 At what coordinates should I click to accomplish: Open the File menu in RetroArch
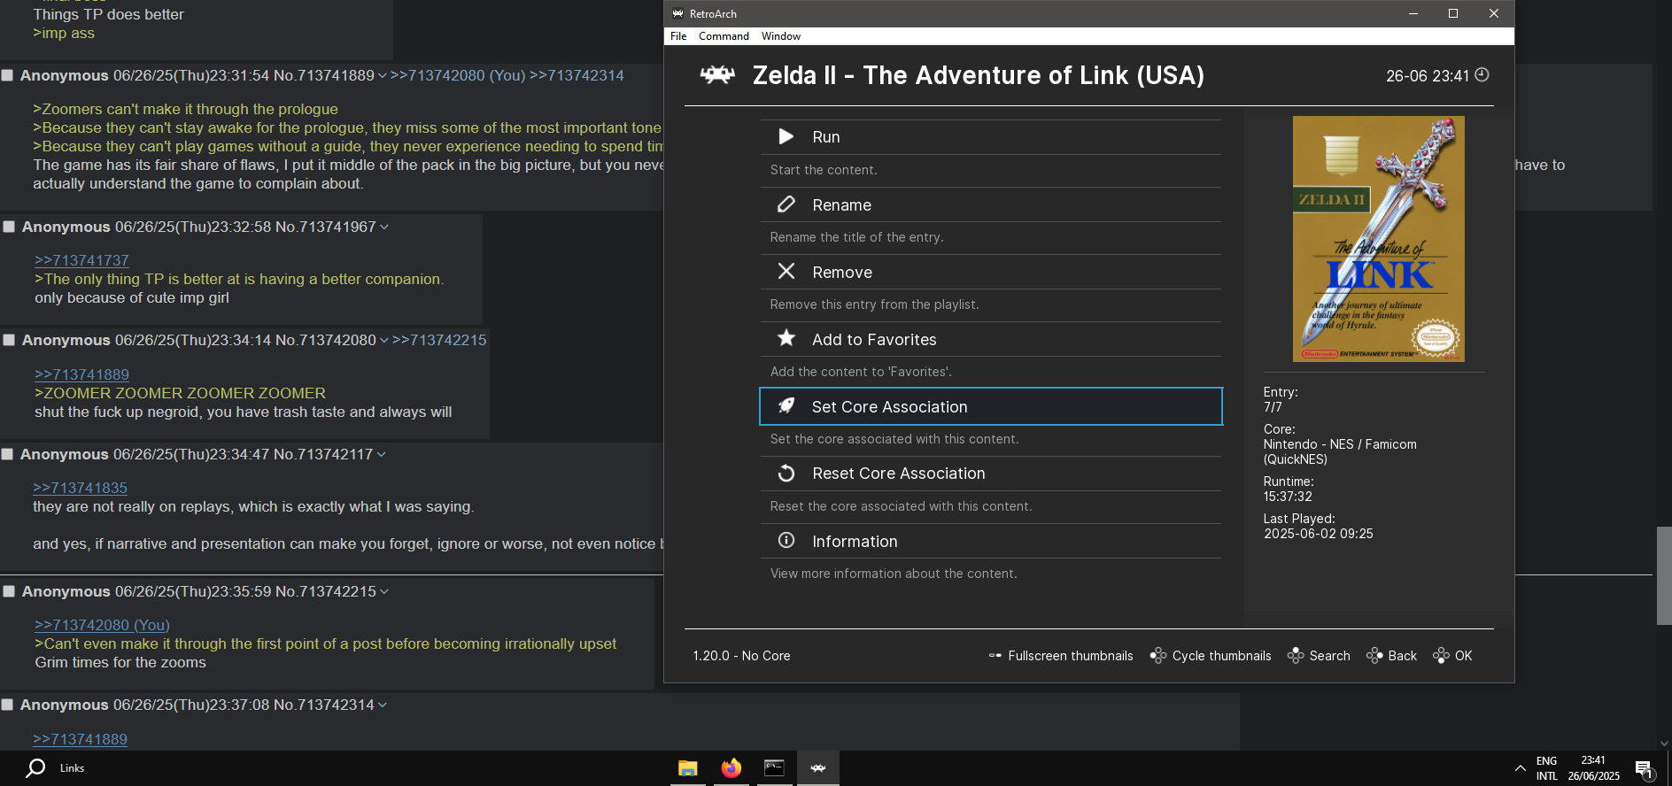pos(678,36)
